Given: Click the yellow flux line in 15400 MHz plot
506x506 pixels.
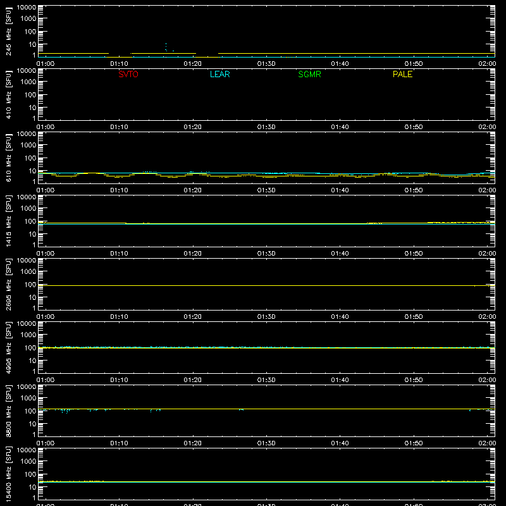Looking at the screenshot, I should [x=266, y=482].
